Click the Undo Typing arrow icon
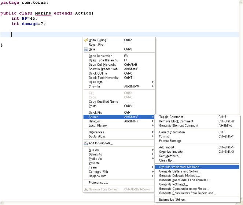 tap(86, 40)
